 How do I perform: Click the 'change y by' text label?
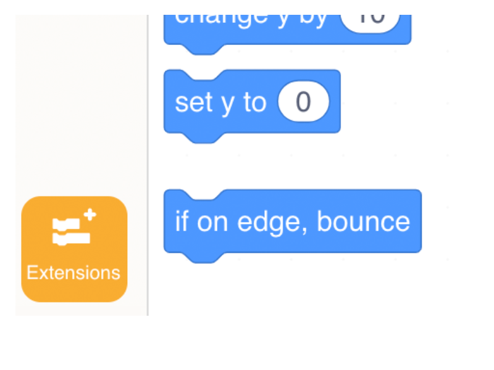point(251,20)
